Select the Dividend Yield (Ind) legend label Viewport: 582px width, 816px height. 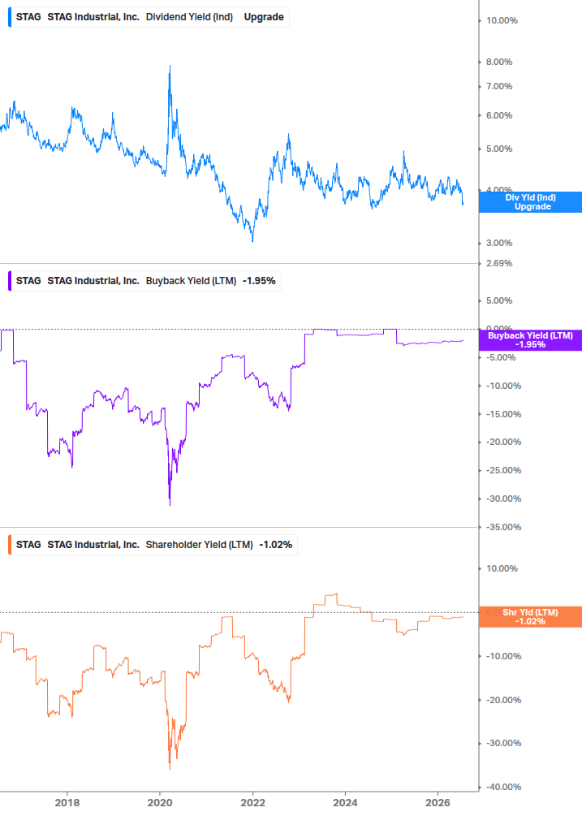(189, 17)
